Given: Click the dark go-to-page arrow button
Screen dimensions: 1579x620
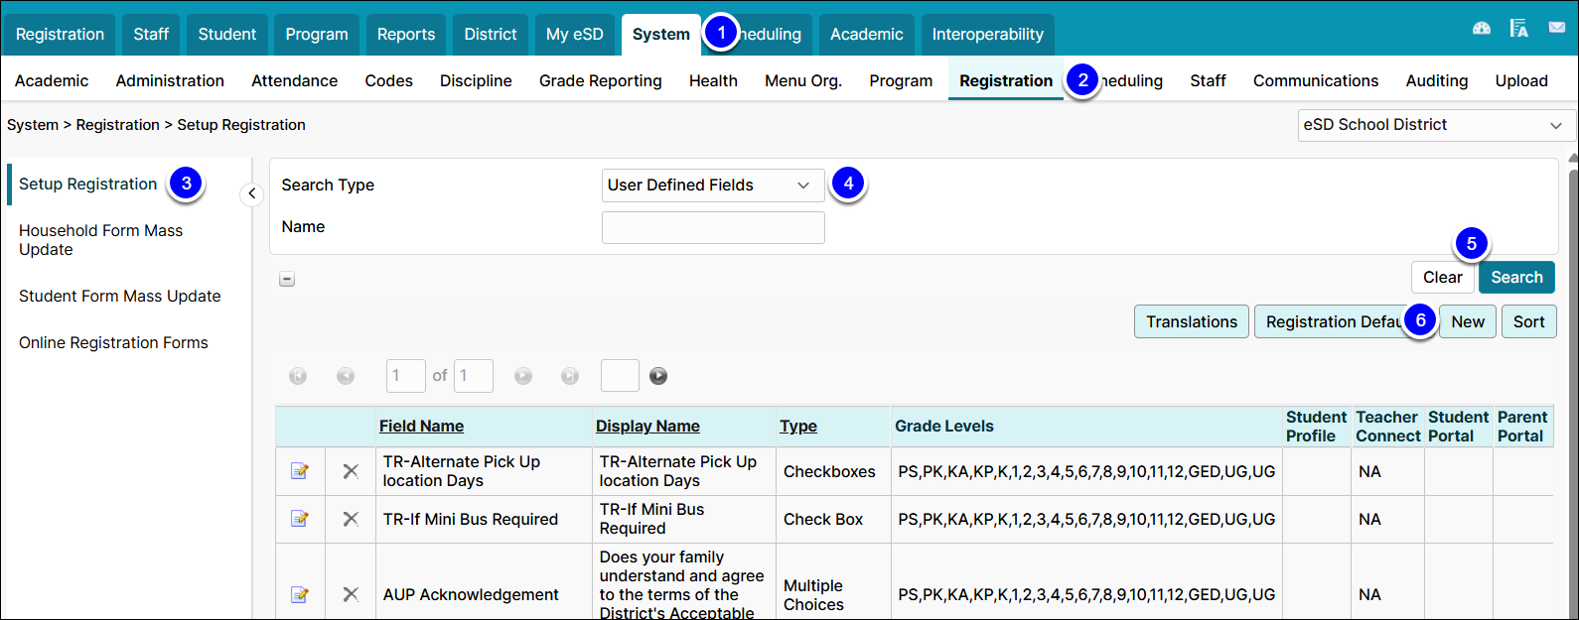Looking at the screenshot, I should [658, 376].
